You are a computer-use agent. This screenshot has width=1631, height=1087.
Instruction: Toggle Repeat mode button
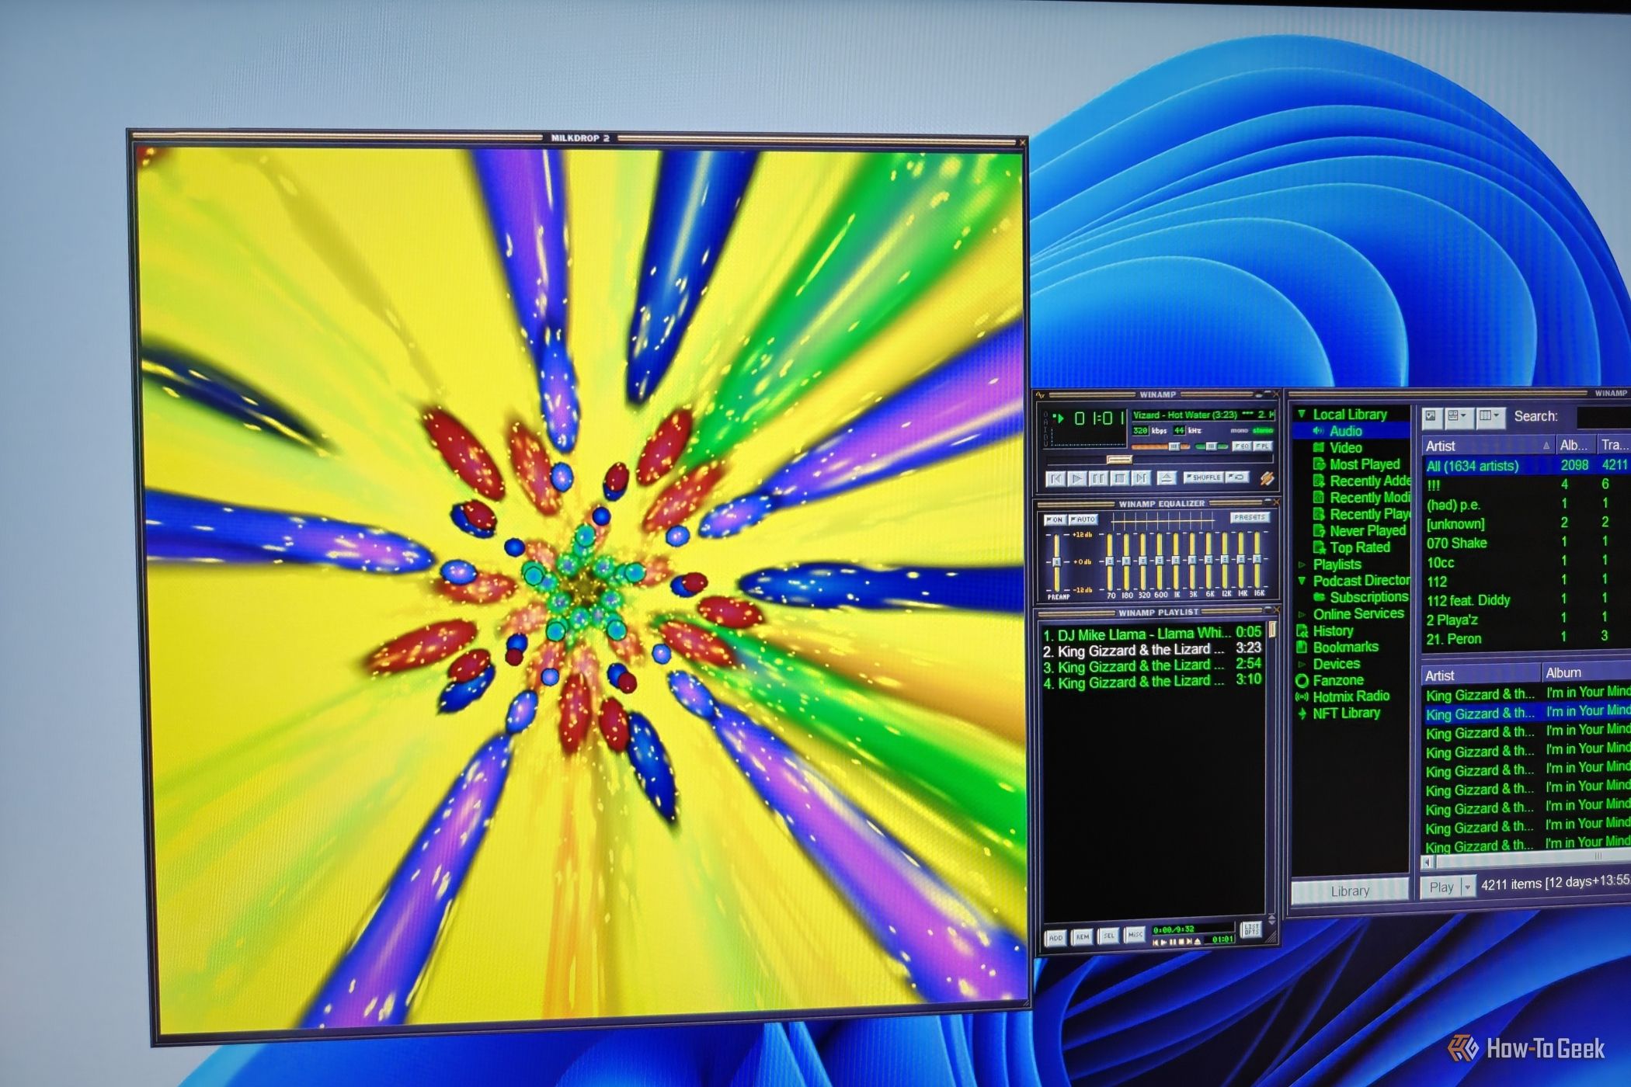click(1237, 478)
